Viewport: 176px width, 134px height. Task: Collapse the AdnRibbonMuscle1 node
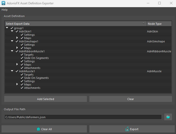pos(12,51)
